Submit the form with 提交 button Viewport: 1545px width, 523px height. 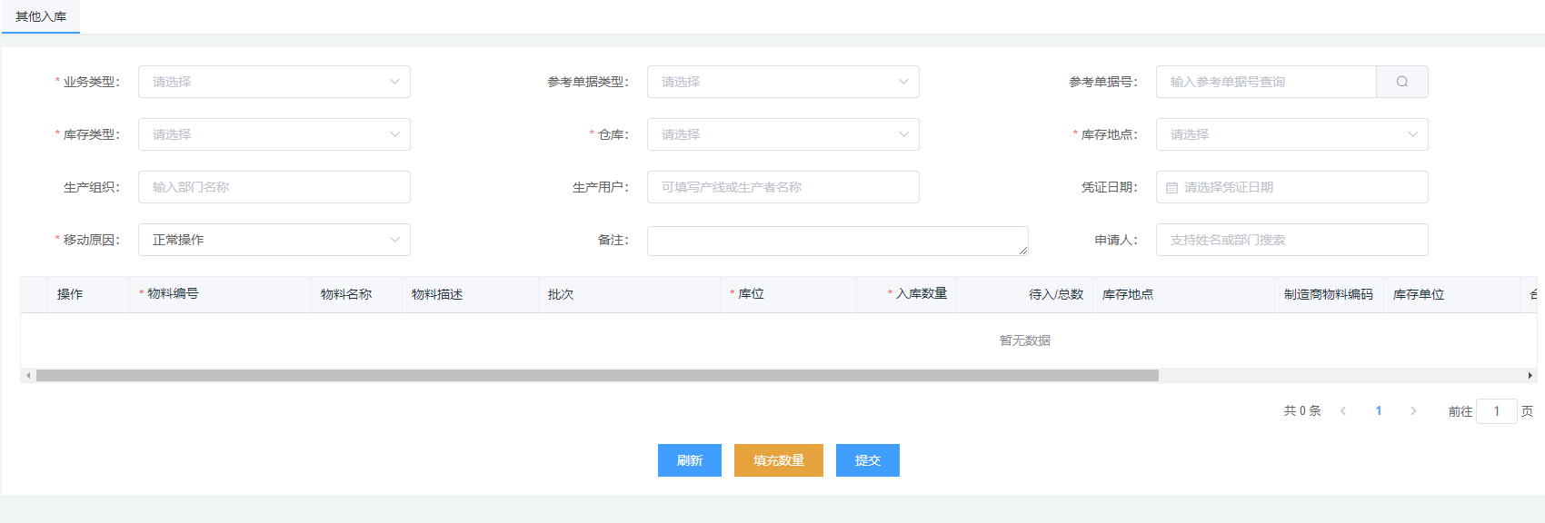click(x=867, y=460)
